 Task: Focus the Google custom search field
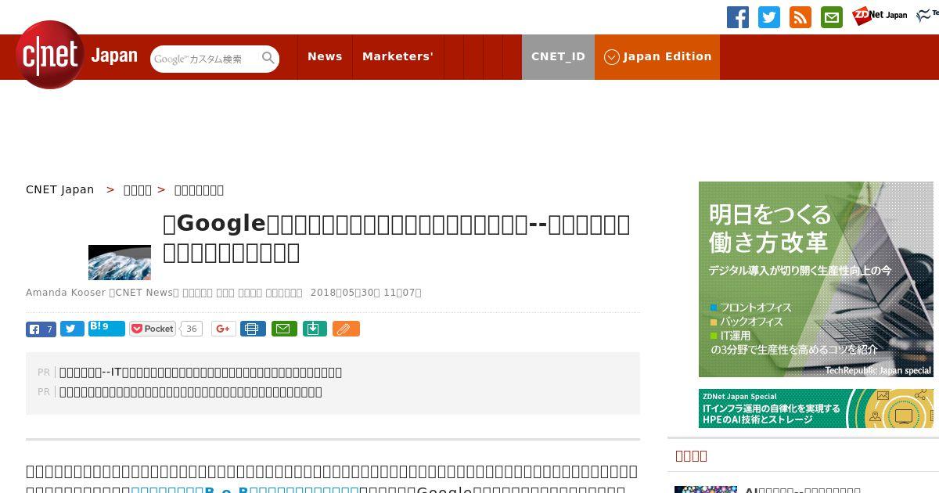pyautogui.click(x=205, y=59)
